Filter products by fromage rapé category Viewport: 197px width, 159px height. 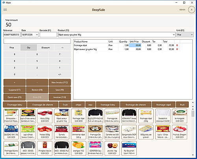pyautogui.click(x=164, y=105)
